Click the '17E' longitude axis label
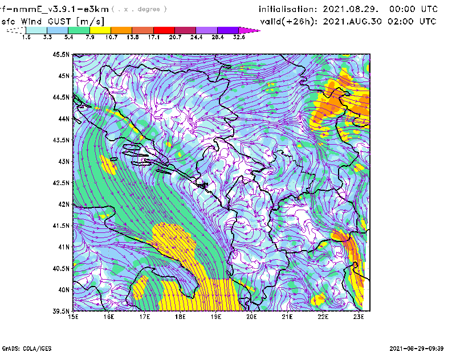 145,317
